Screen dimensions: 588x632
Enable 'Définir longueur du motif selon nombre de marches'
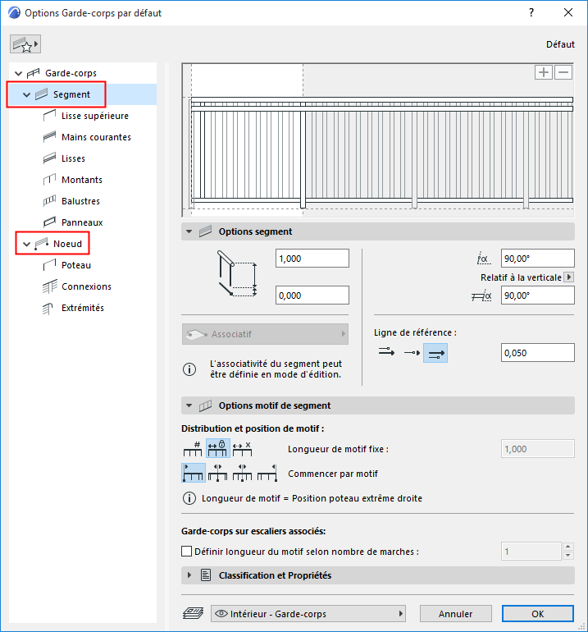[186, 552]
